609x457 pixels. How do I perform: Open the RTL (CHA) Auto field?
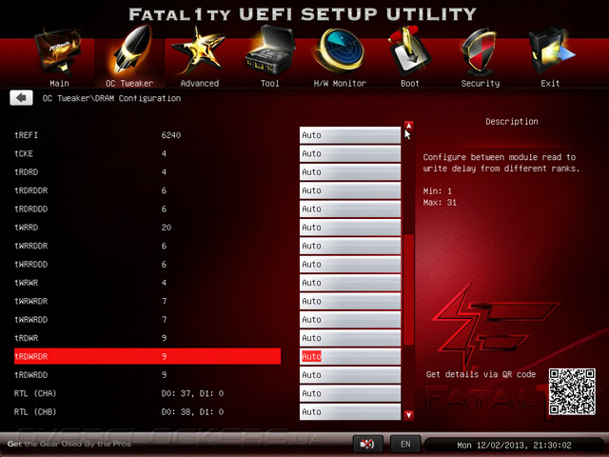point(350,393)
